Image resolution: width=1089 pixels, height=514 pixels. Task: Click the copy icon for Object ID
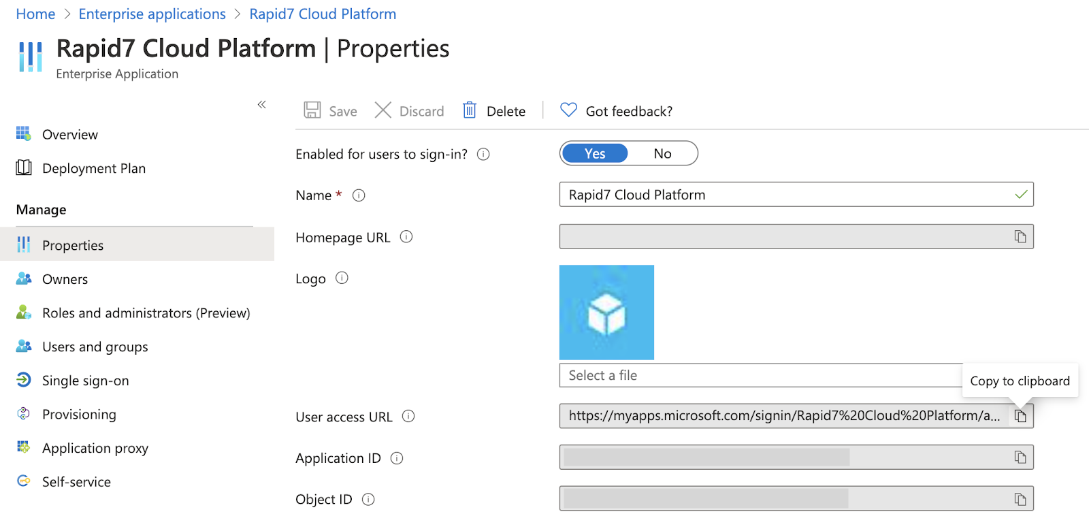click(1020, 499)
